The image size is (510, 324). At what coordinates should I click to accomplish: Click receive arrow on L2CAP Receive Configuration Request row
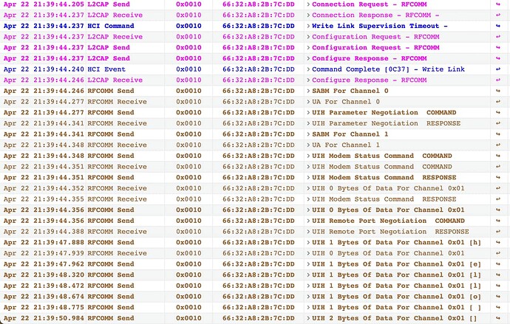[498, 37]
